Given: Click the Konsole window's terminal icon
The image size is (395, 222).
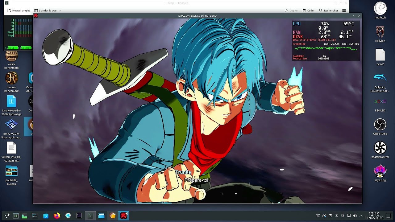Looking at the screenshot, I should [x=7, y=3].
